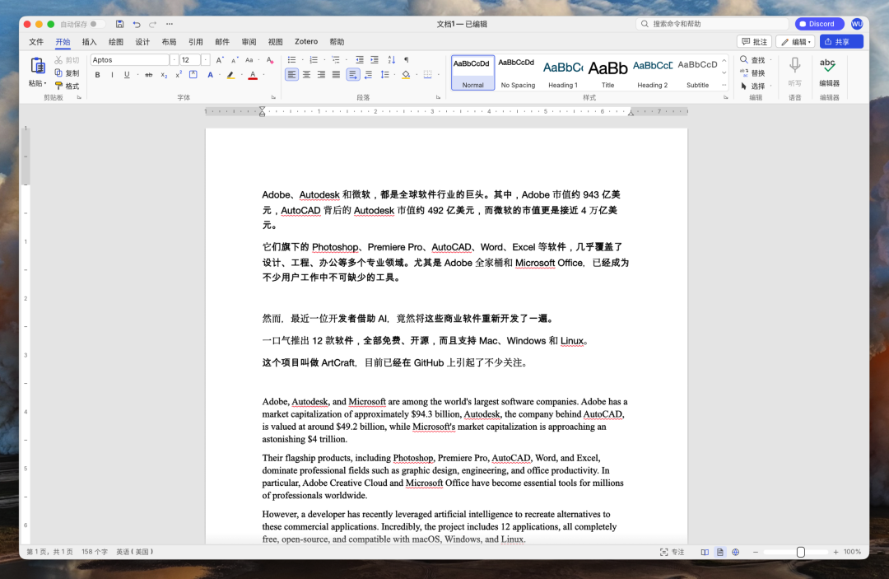Toggle align left paragraph button

291,75
